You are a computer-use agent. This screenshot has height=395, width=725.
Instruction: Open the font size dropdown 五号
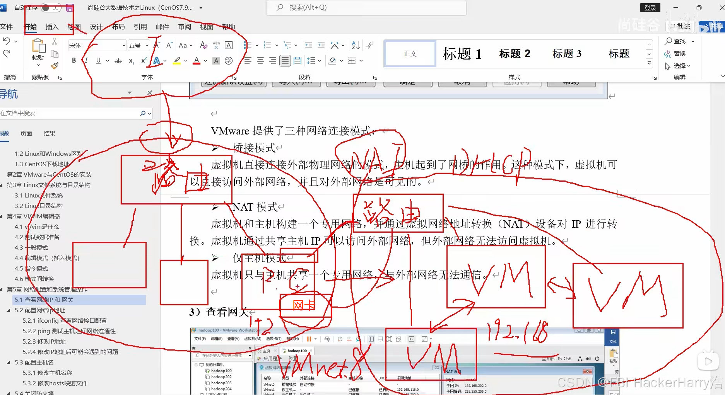point(147,45)
